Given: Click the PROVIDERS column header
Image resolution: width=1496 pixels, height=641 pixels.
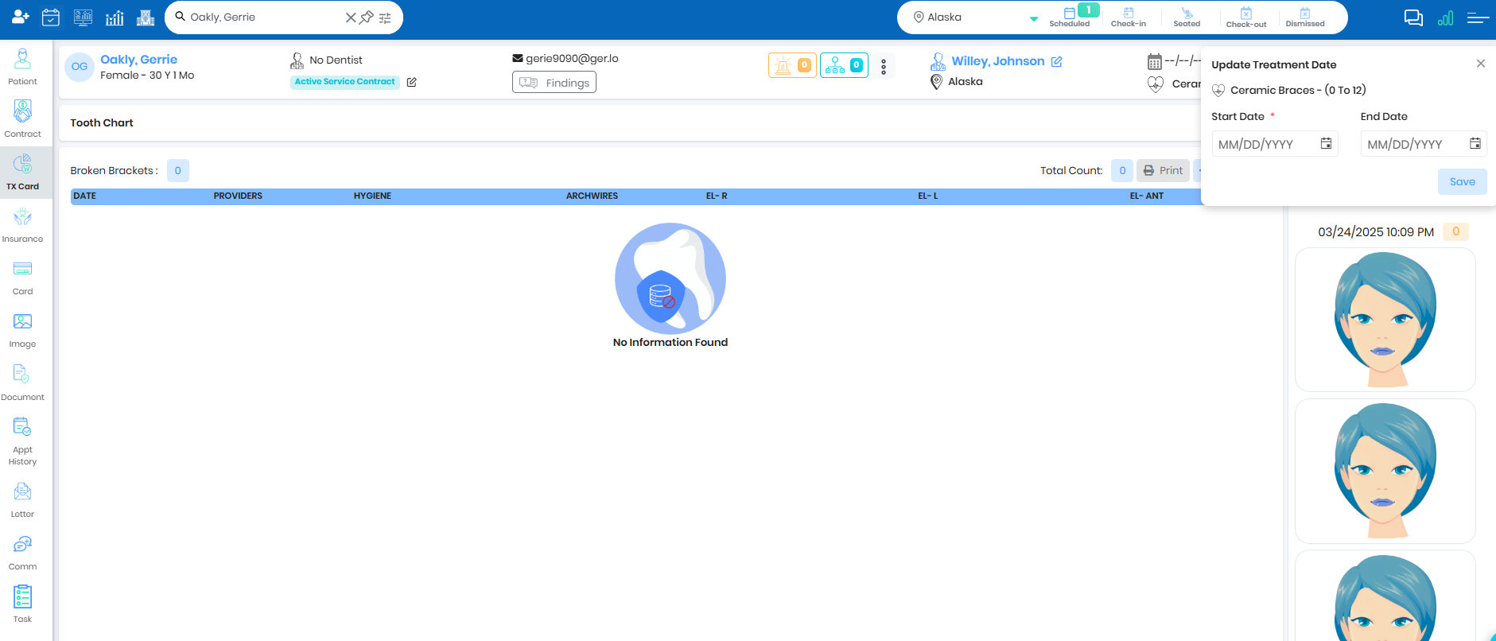Looking at the screenshot, I should click(238, 196).
